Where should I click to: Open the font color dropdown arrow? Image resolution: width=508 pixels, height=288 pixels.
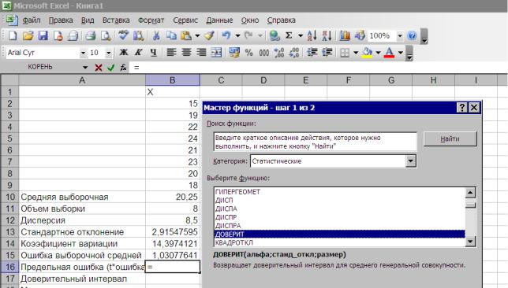point(401,53)
